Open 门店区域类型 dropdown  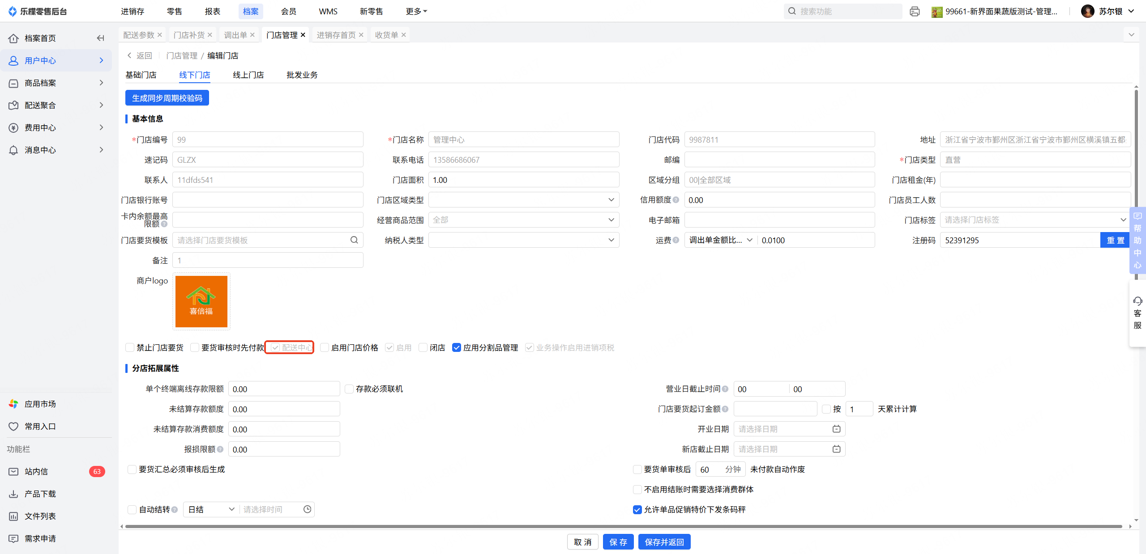524,200
